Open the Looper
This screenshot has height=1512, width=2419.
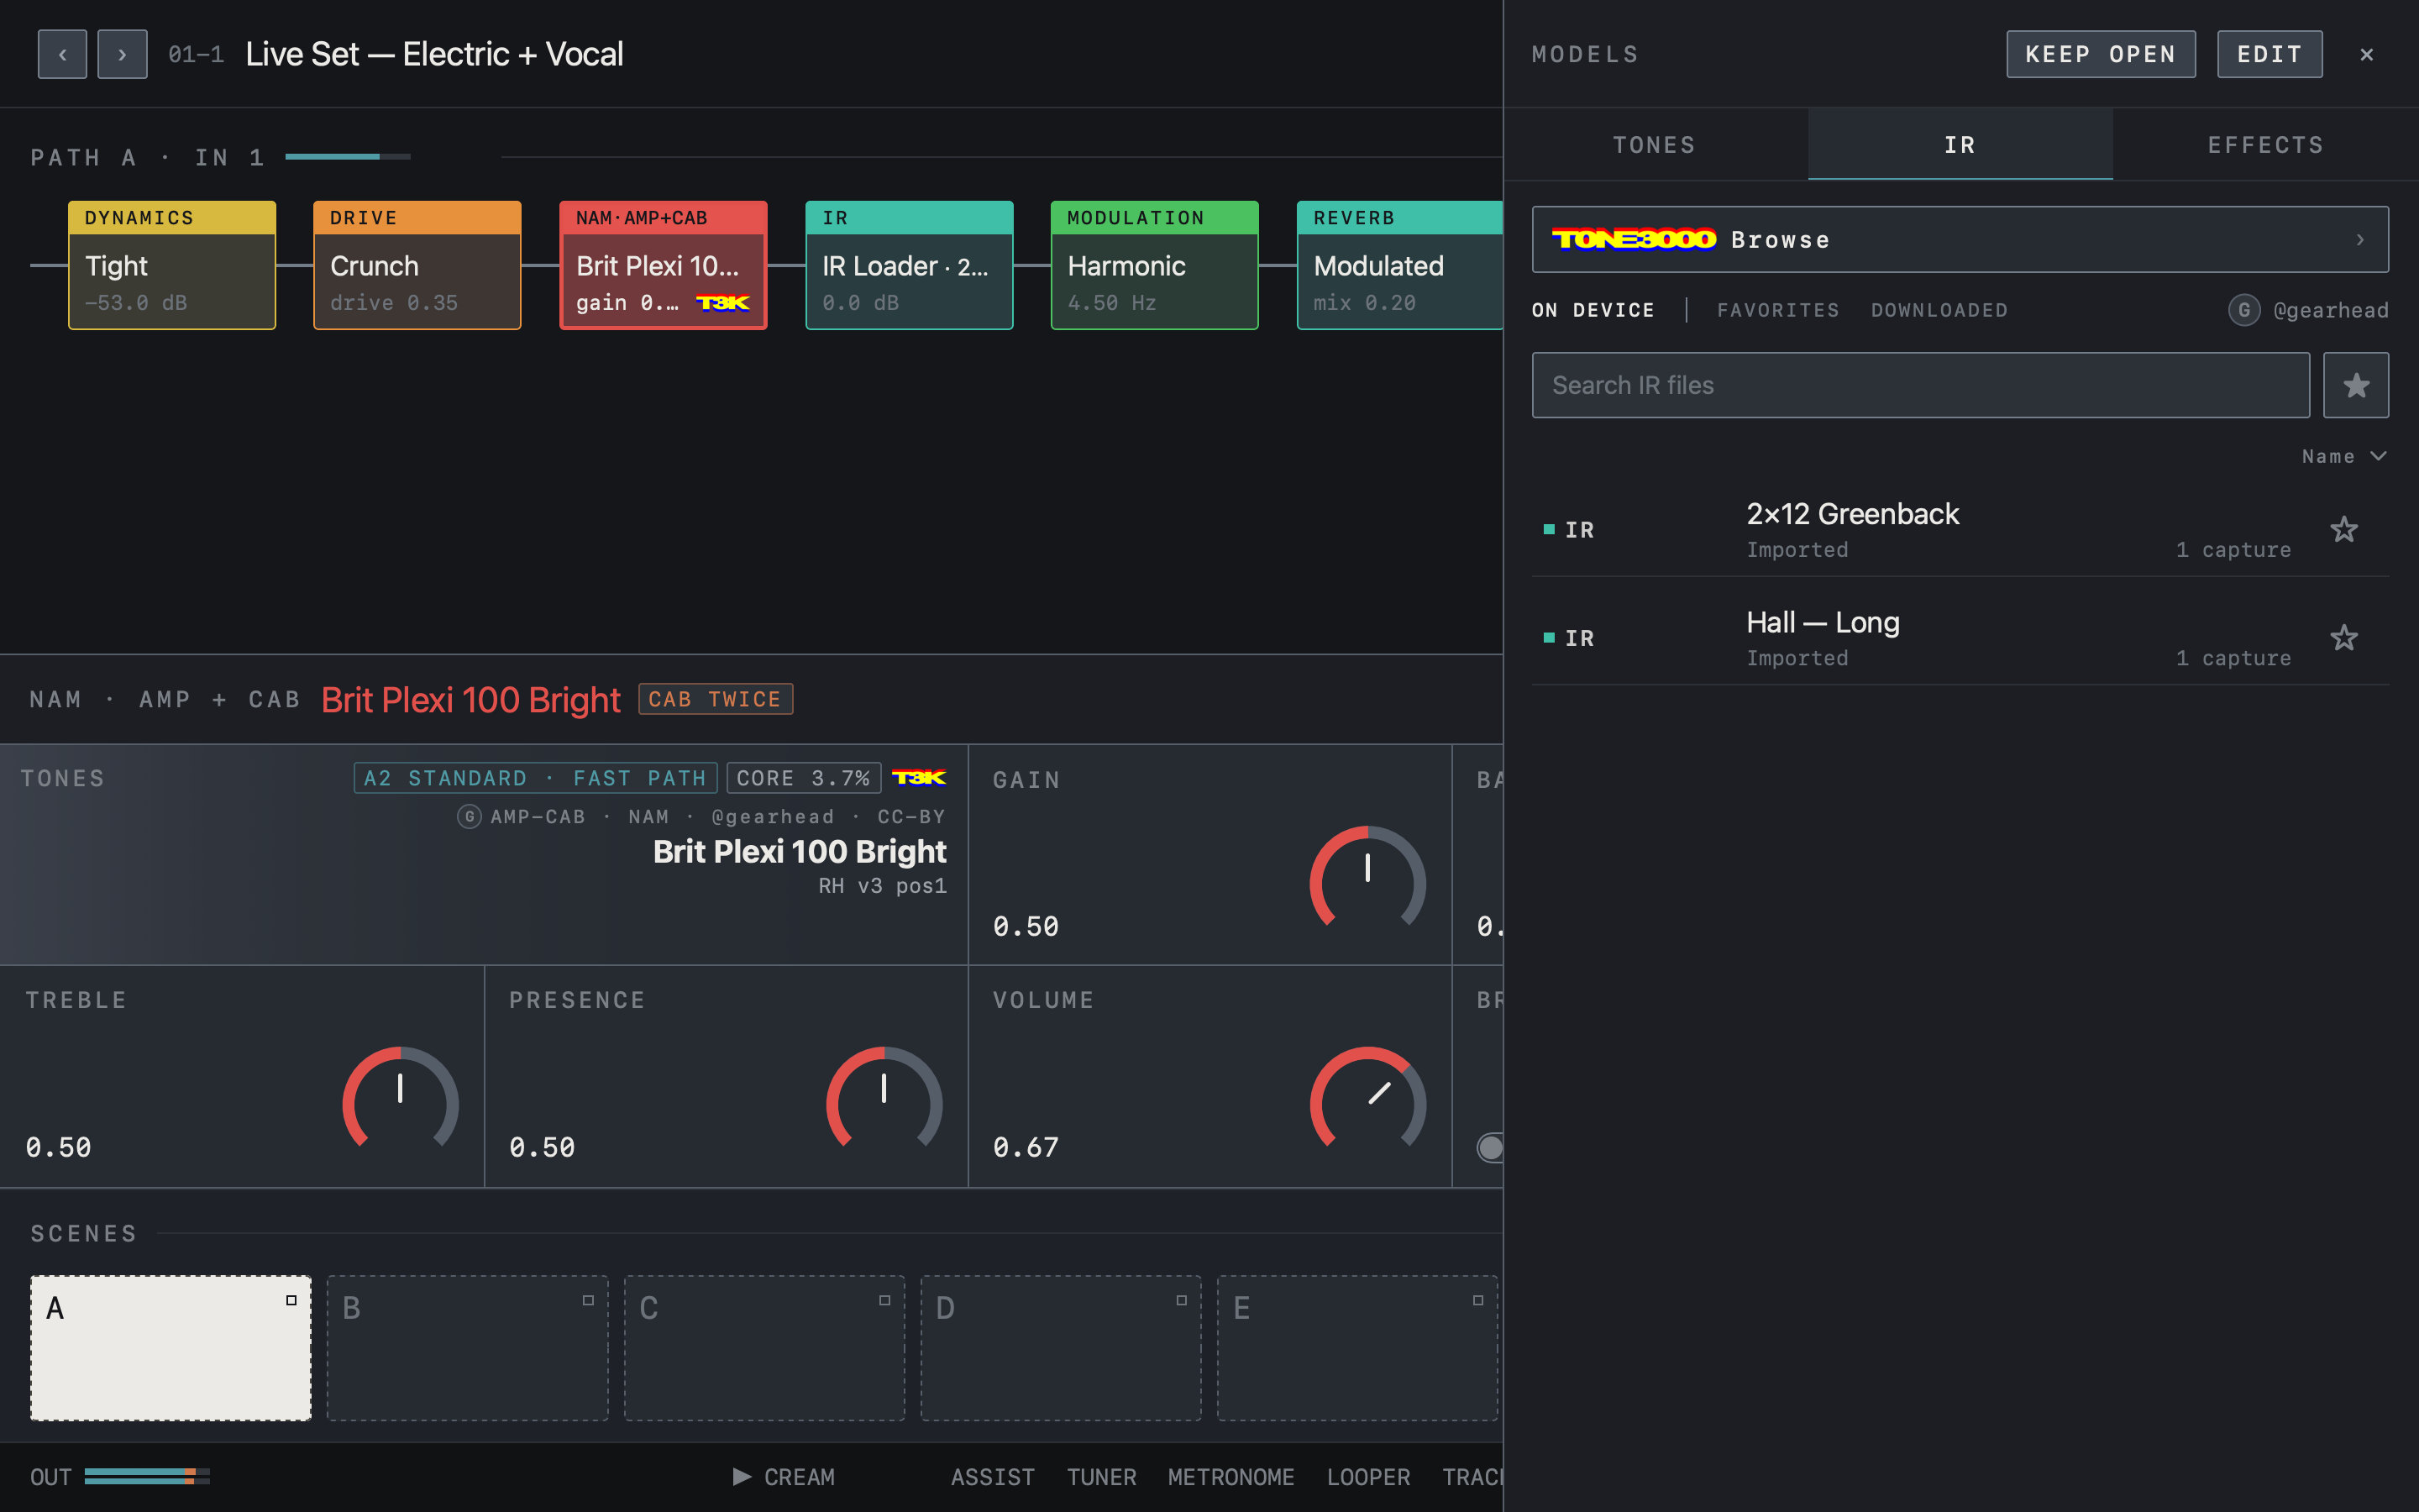pyautogui.click(x=1367, y=1477)
